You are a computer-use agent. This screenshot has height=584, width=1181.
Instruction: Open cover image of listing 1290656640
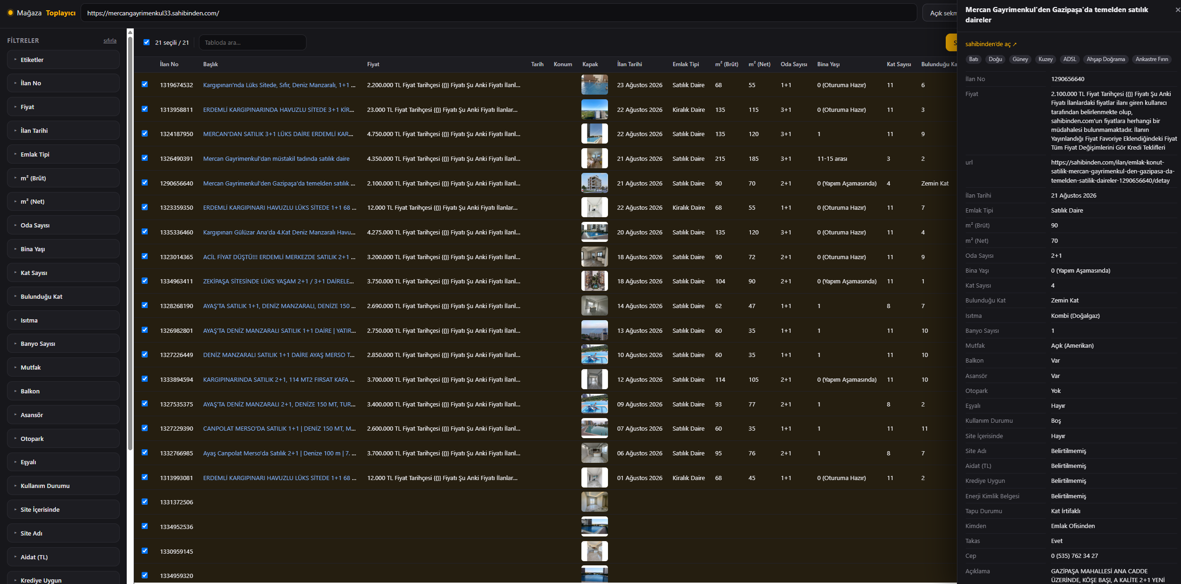tap(594, 183)
